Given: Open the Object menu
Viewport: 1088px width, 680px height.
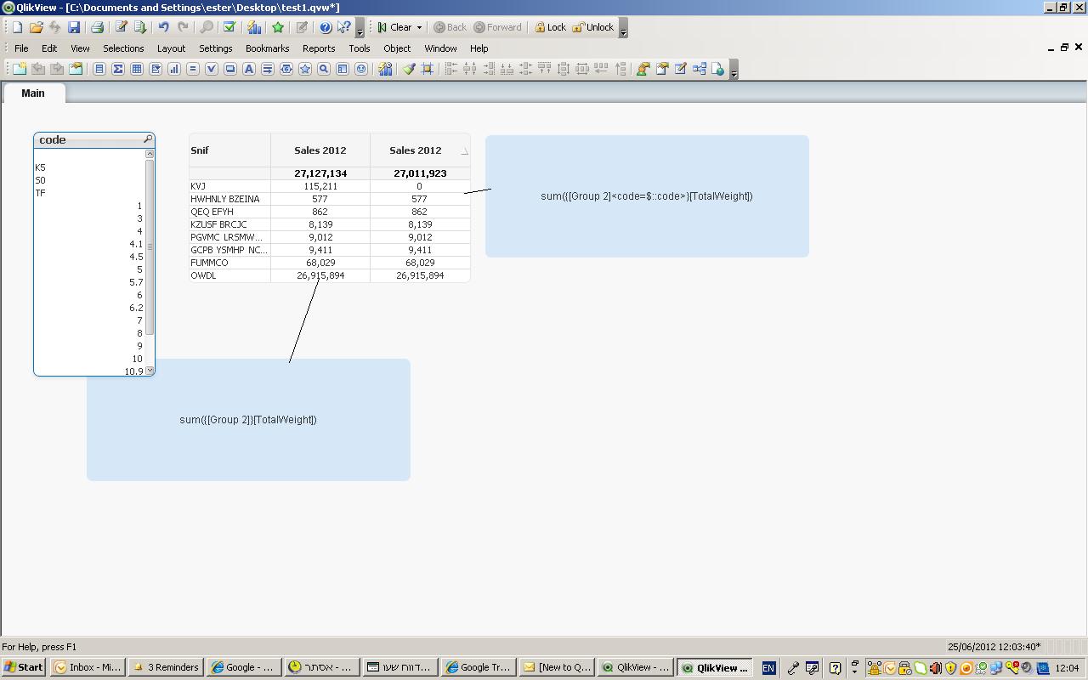Looking at the screenshot, I should [x=397, y=48].
